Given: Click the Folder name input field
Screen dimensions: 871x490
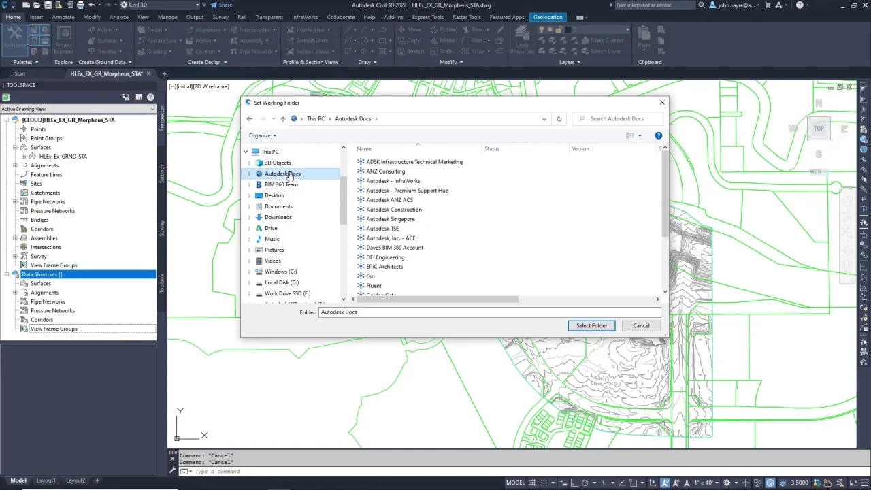Looking at the screenshot, I should point(489,312).
